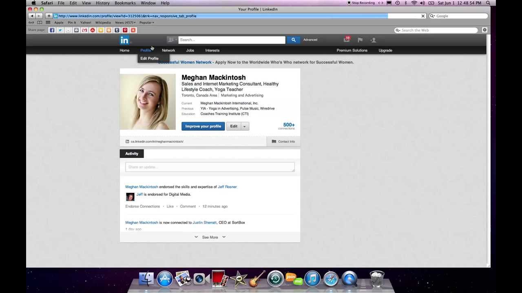
Task: Click Safari back navigation arrow
Action: point(31,16)
